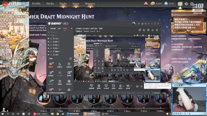Expand the microphone options arrow
The height and width of the screenshot is (116, 207).
(x=123, y=86)
